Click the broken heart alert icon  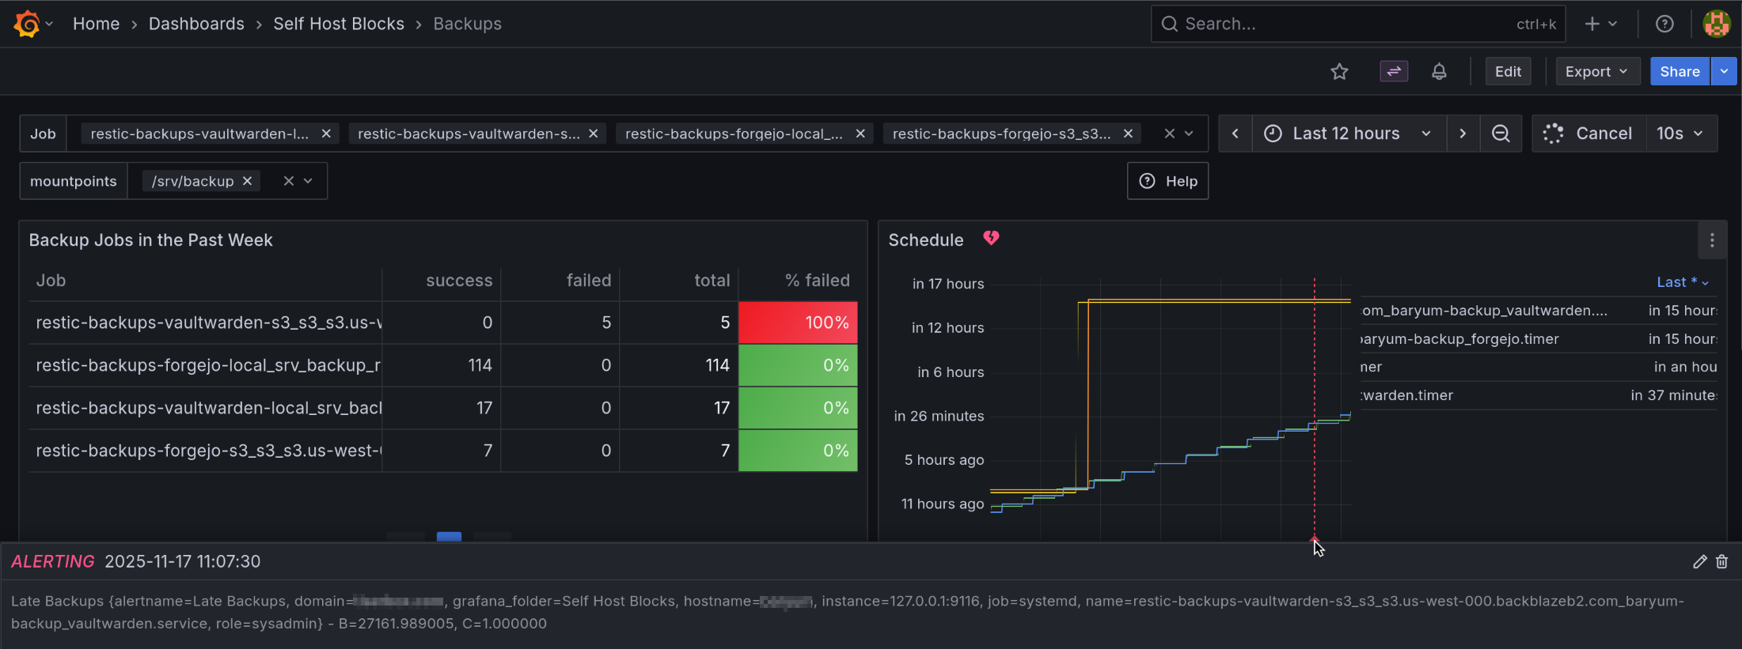coord(991,238)
